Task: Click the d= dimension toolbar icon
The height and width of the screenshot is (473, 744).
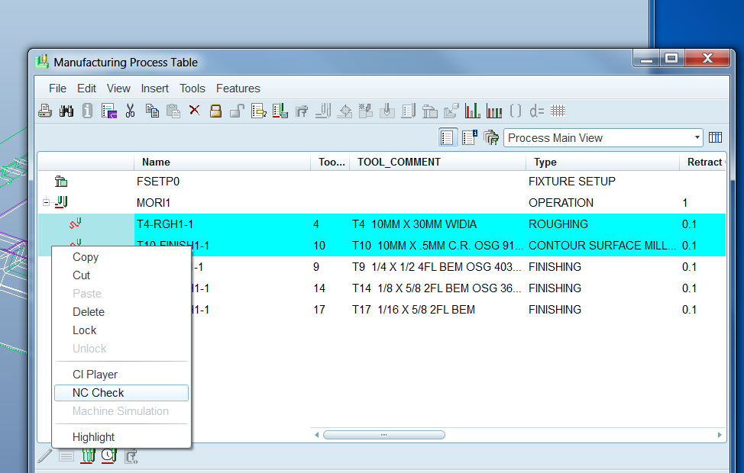Action: 537,111
